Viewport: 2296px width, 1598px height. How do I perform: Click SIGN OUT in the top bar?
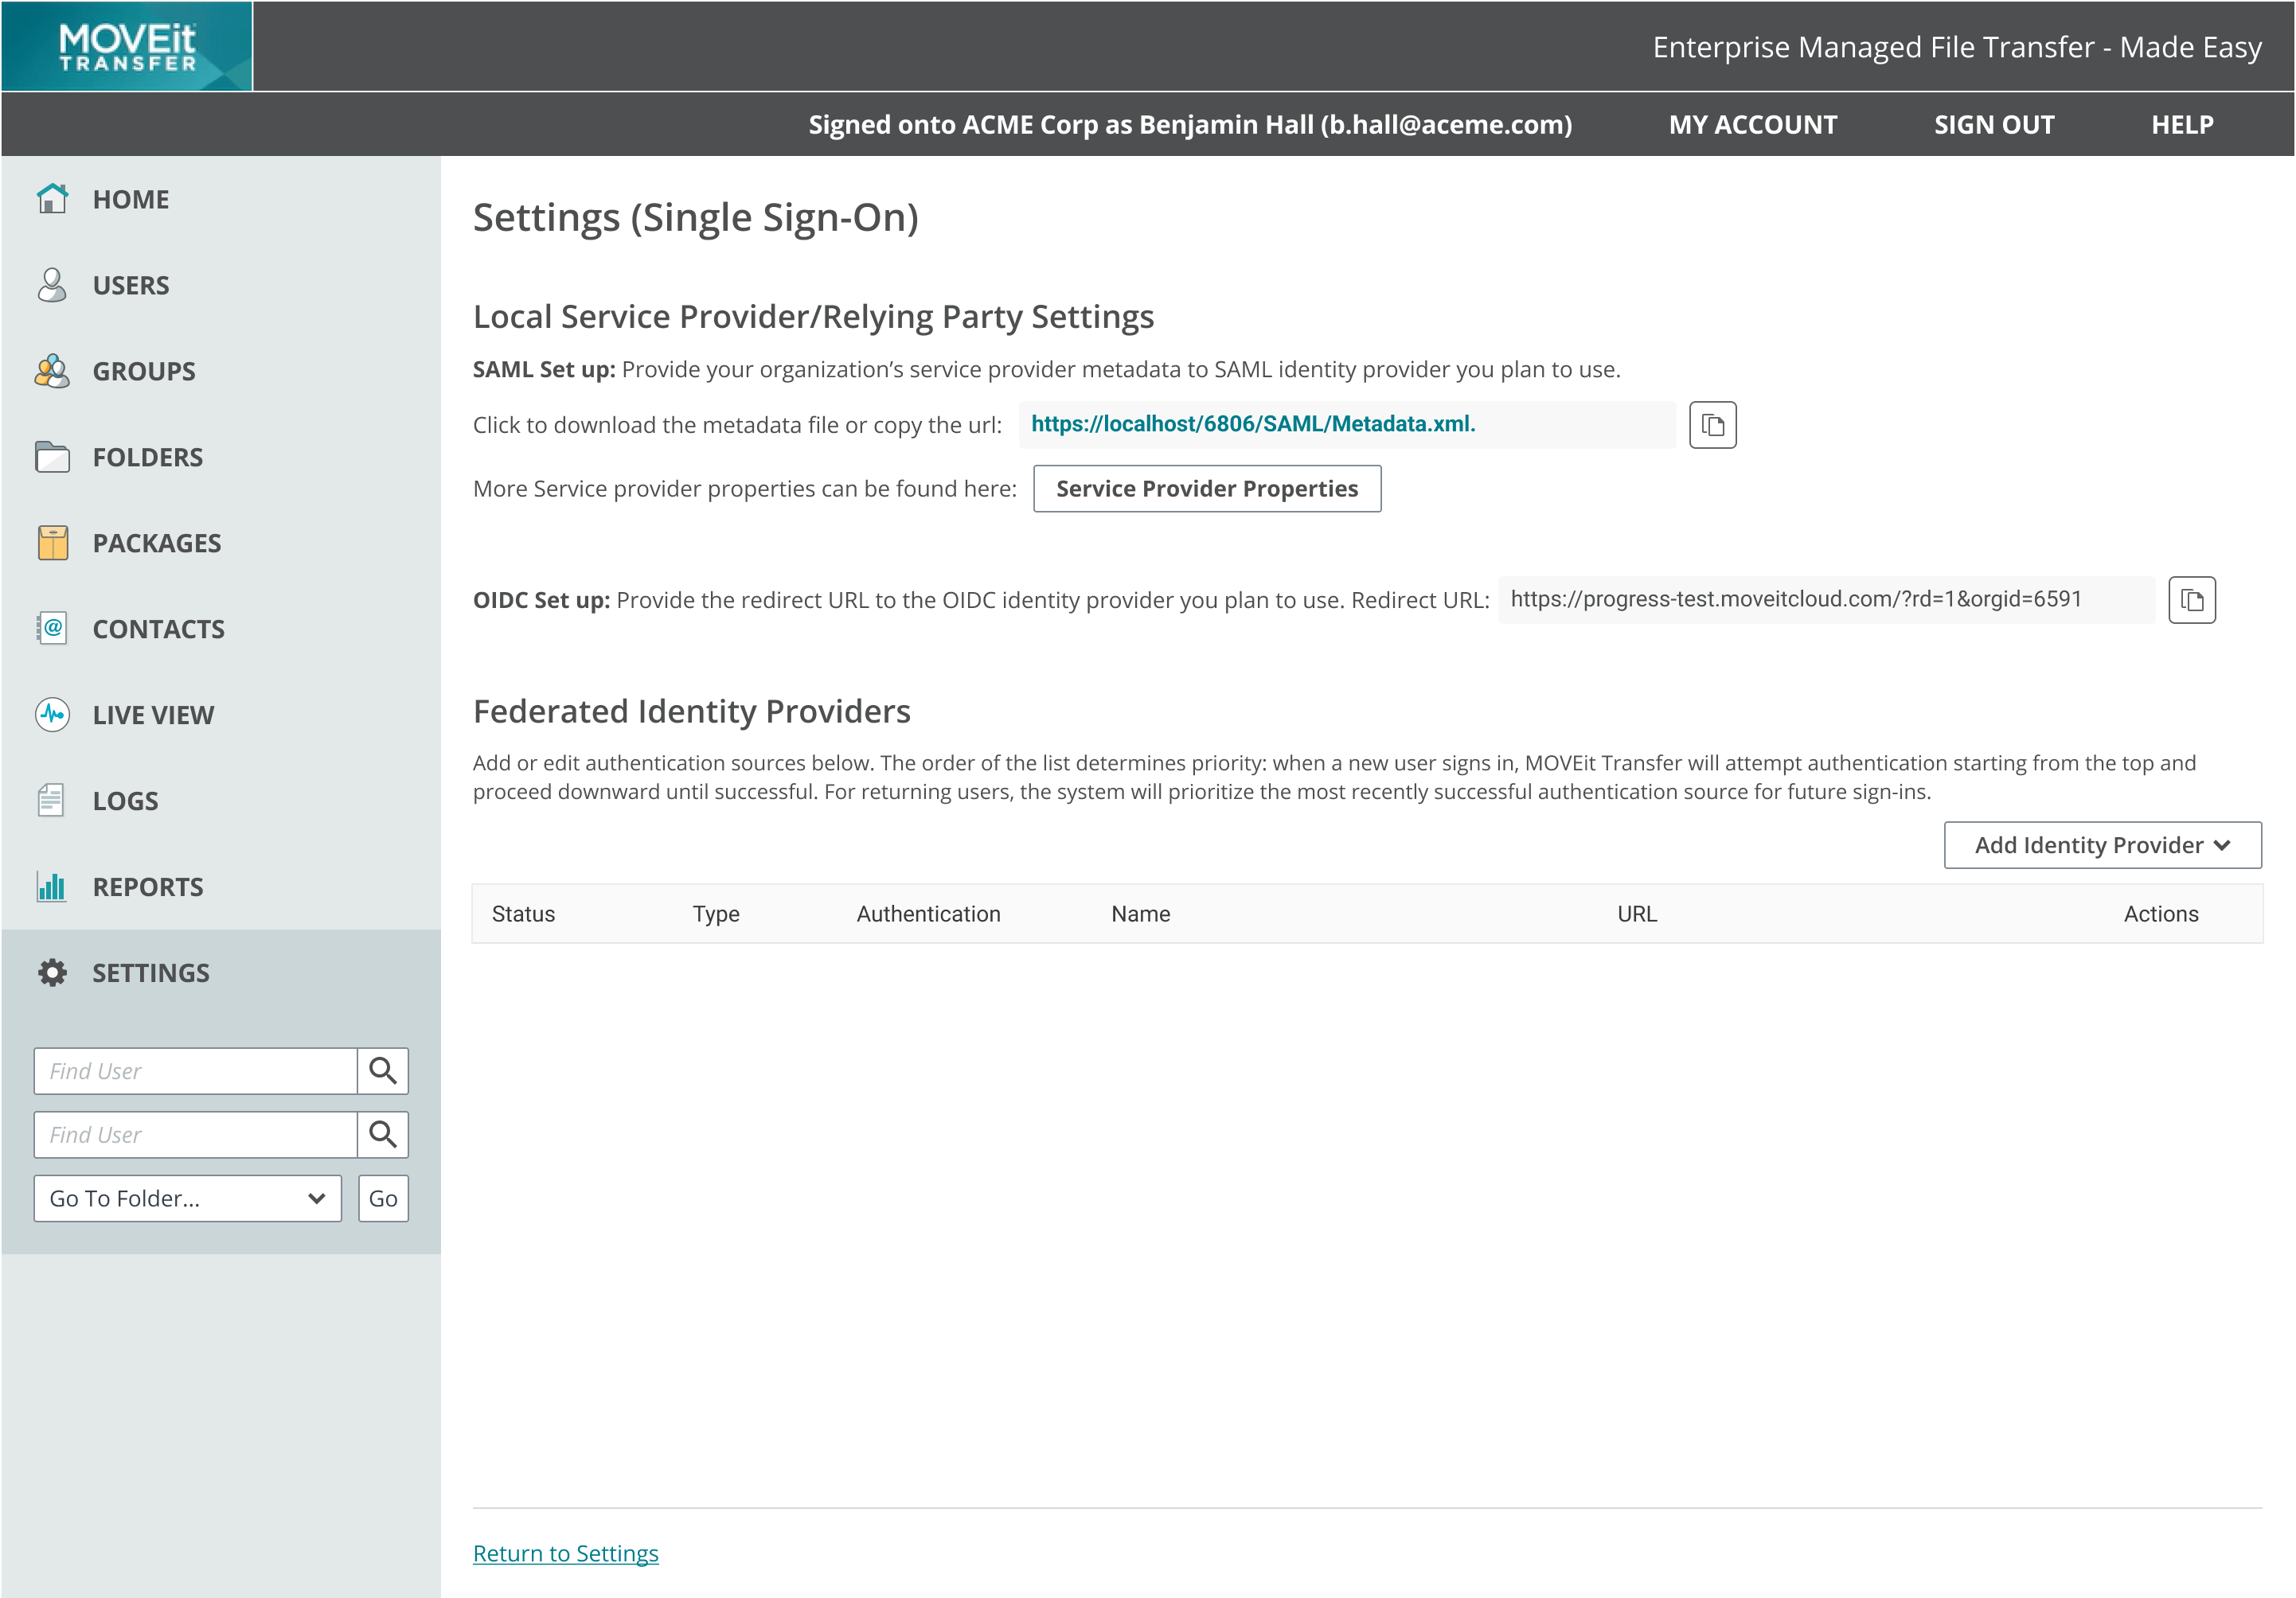(x=1993, y=125)
